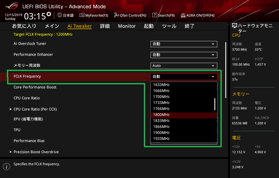Click the +3.3V 3.248 V reading
Viewport: 279px width, 178px height.
click(238, 167)
